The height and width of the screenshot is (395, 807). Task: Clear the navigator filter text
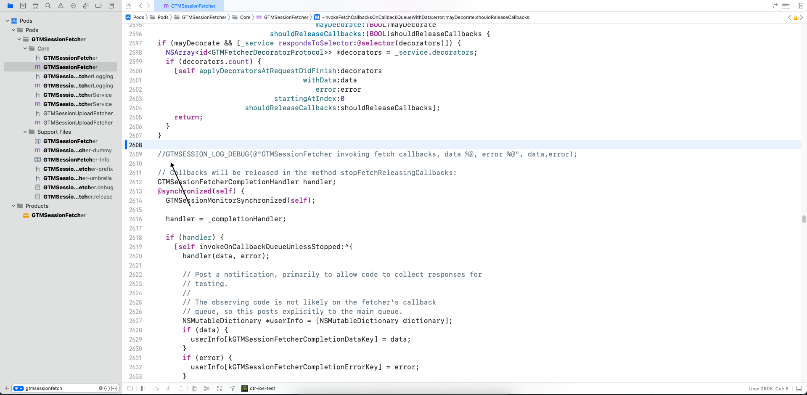pyautogui.click(x=101, y=388)
